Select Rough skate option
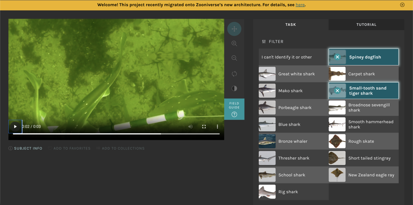 (364, 141)
